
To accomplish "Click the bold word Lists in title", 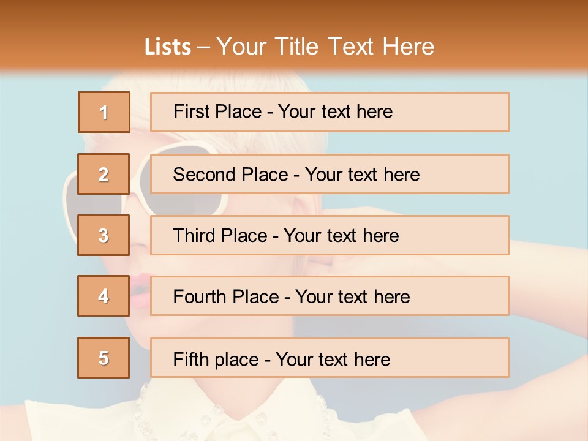I will pos(168,47).
